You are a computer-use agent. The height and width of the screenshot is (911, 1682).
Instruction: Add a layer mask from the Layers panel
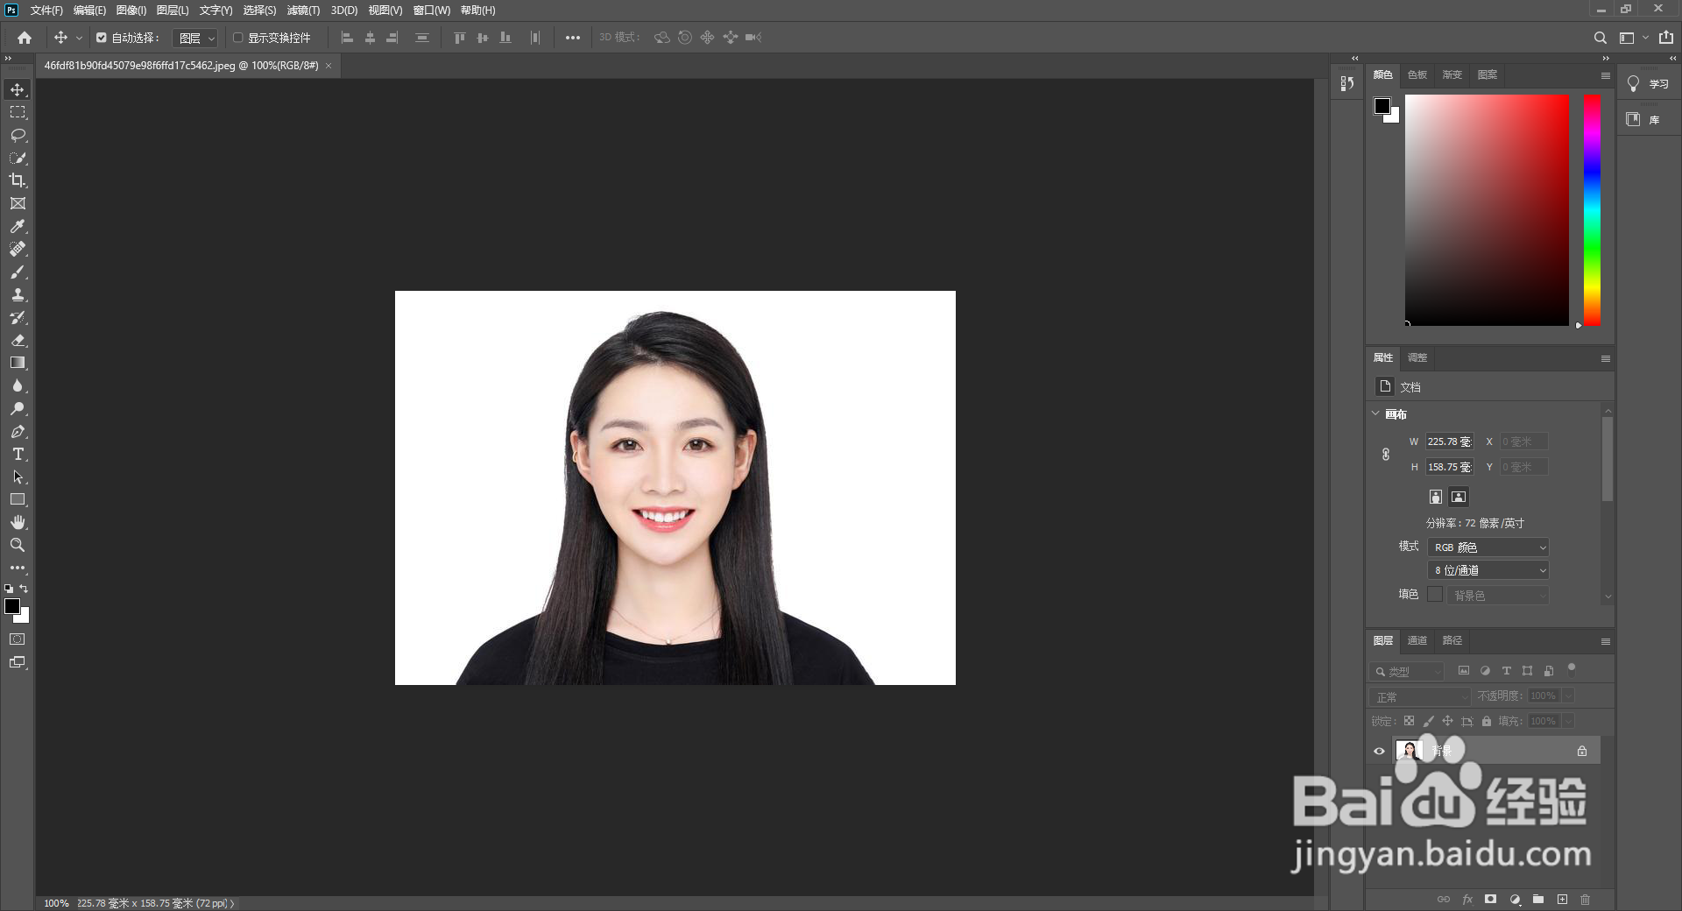(x=1490, y=900)
